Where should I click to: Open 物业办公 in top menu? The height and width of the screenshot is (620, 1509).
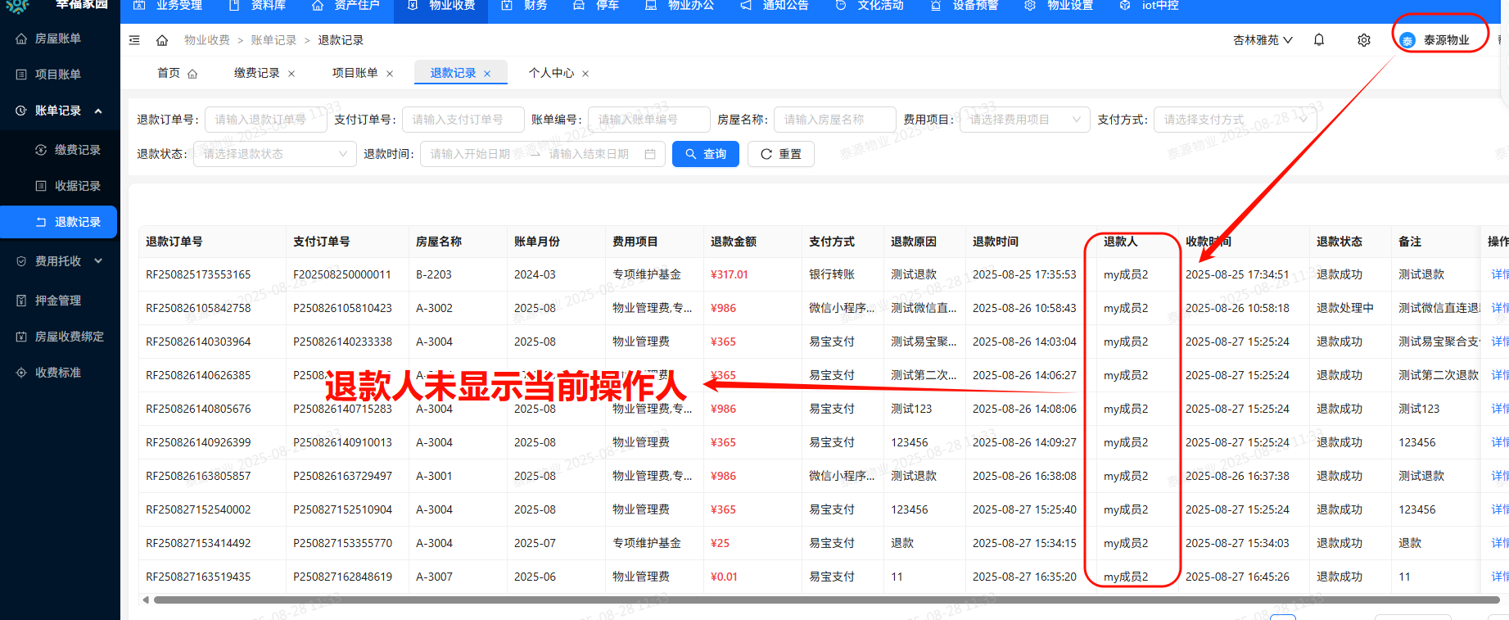point(680,6)
